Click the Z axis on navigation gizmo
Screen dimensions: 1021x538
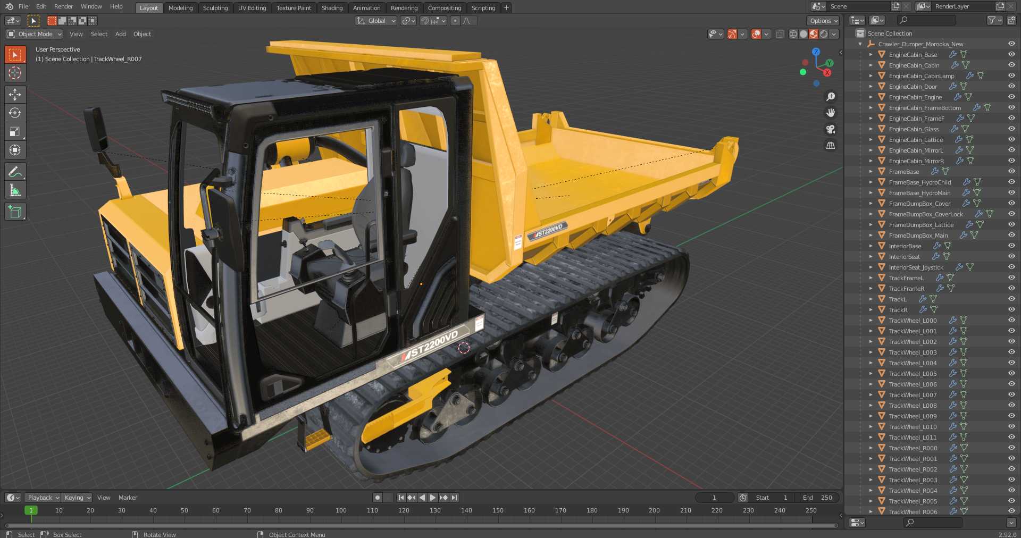[x=816, y=52]
